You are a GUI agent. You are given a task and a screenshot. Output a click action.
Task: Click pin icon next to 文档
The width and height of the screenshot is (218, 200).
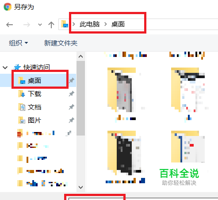(x=72, y=107)
